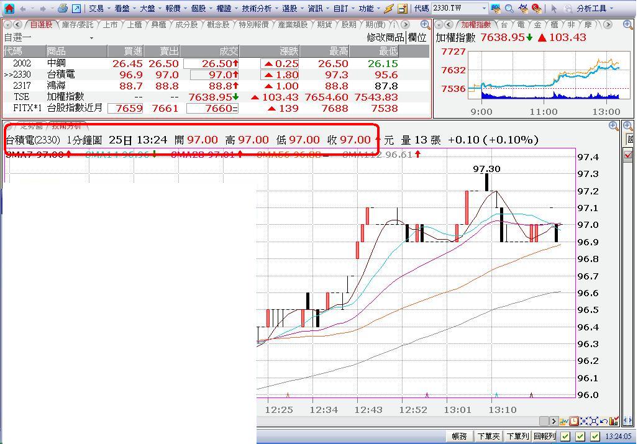Open the 交易 menu
This screenshot has width=638, height=444.
tap(96, 8)
